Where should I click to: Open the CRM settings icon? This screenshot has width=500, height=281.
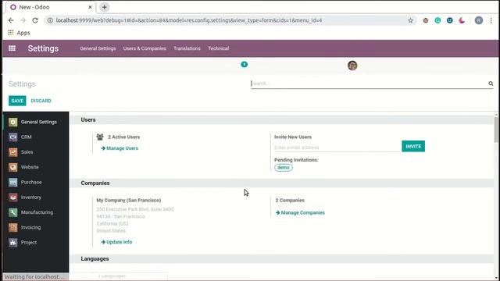tap(13, 137)
